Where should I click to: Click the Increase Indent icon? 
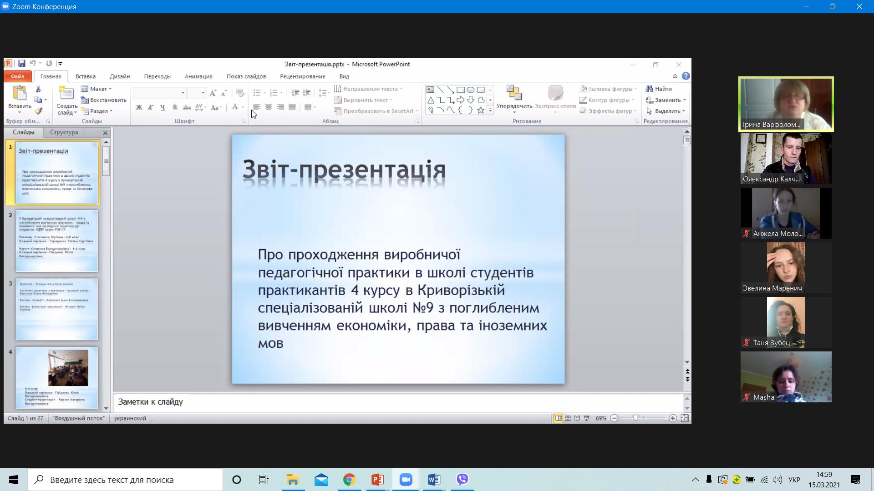pyautogui.click(x=306, y=93)
